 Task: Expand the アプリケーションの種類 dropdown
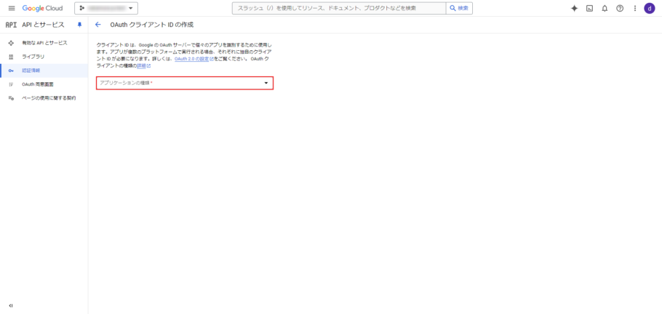coord(185,83)
